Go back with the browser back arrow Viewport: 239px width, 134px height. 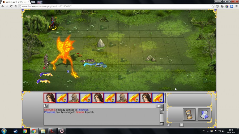[3, 6]
